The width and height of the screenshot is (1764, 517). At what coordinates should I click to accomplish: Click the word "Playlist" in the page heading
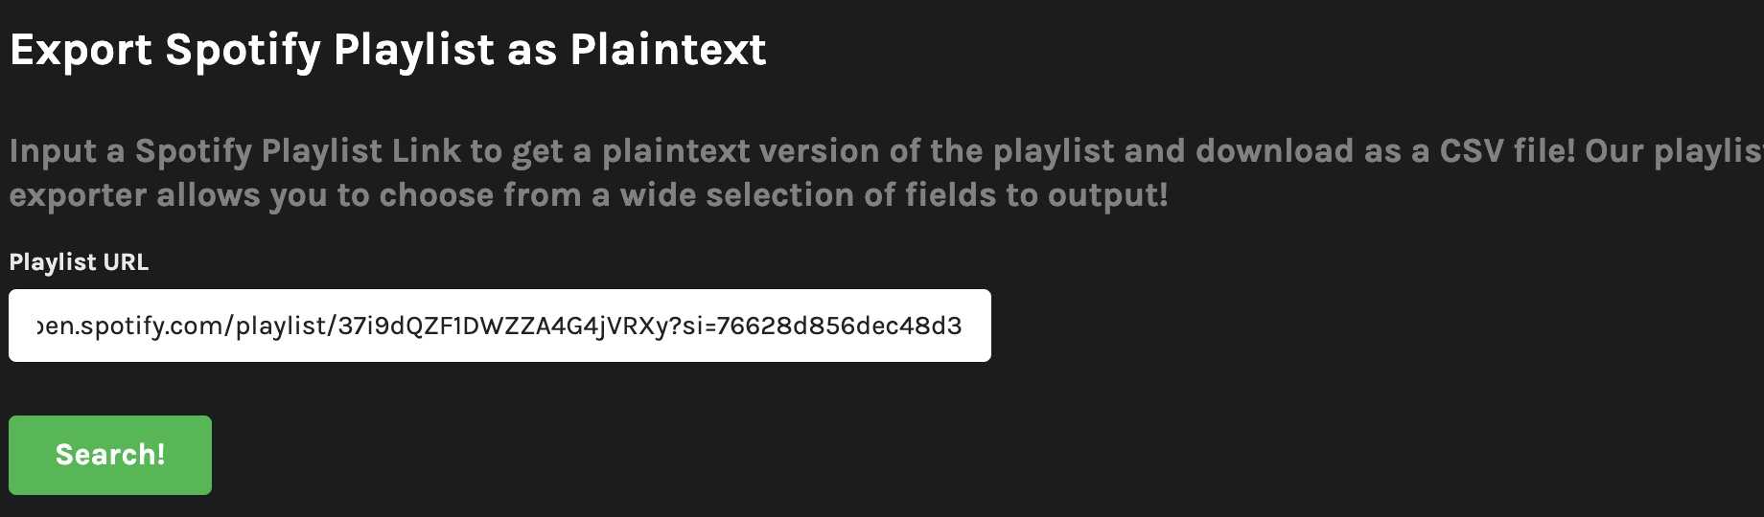[x=413, y=50]
